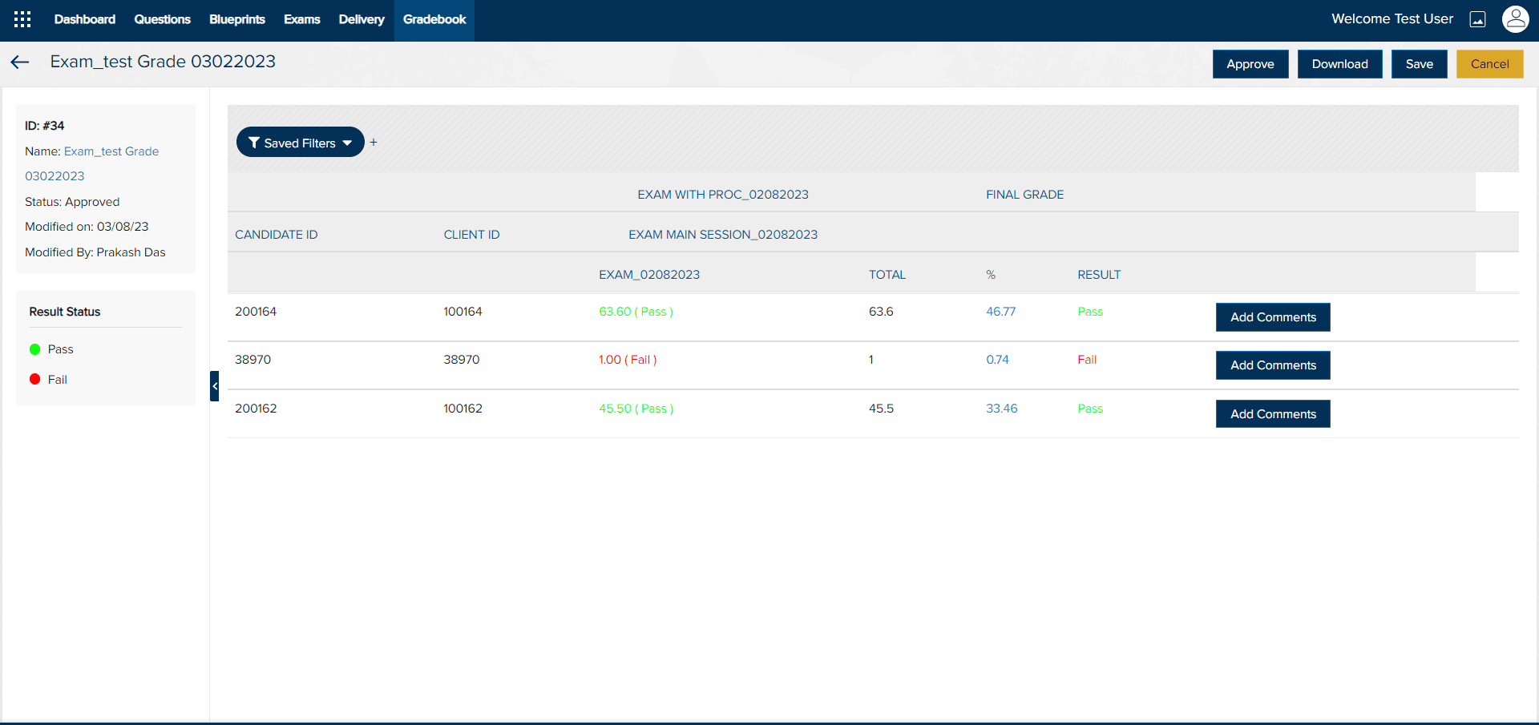Expand the Saved Filters dropdown
The width and height of the screenshot is (1539, 725).
[x=300, y=143]
